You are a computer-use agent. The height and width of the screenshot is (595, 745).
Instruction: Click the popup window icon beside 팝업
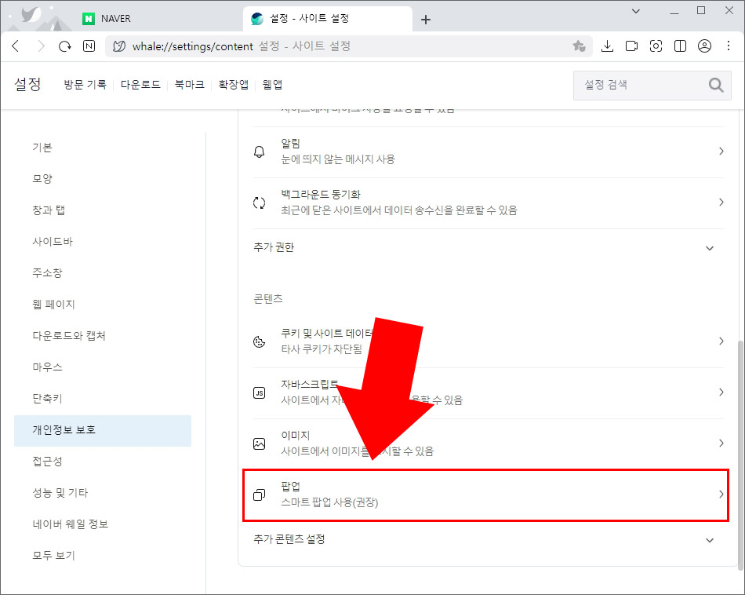click(259, 493)
